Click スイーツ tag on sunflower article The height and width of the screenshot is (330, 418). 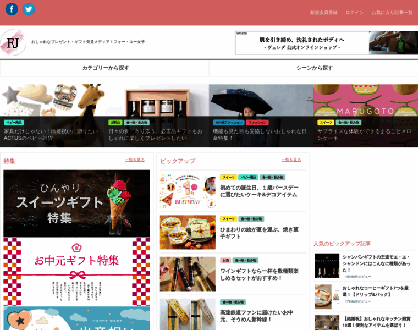[228, 219]
